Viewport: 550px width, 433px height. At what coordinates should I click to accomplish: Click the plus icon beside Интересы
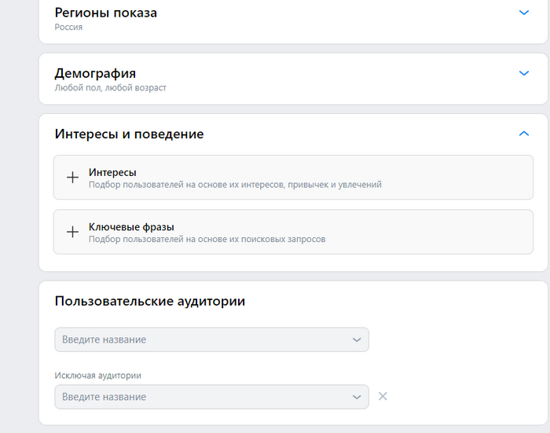click(72, 178)
